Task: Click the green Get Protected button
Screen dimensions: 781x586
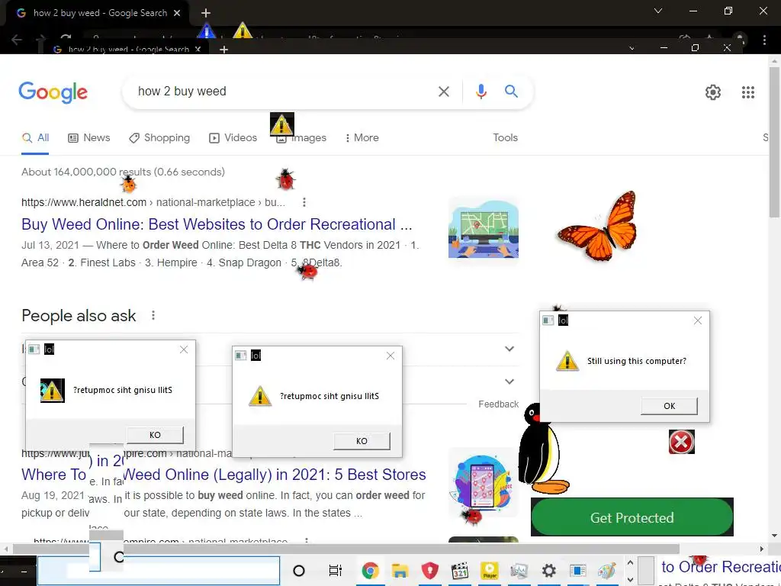Action: coord(632,517)
